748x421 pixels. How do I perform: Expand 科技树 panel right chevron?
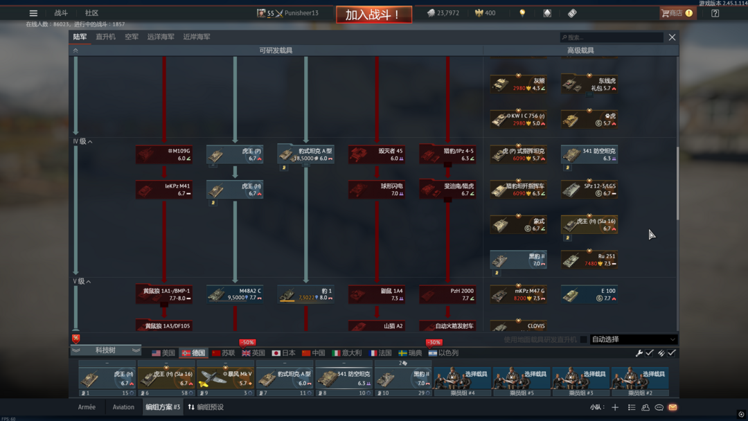136,350
